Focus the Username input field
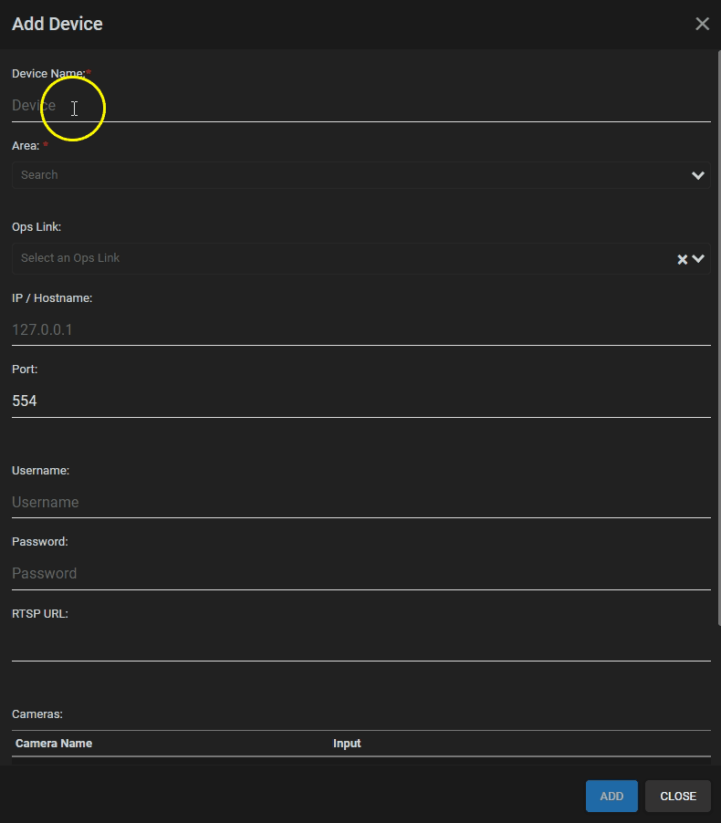Viewport: 721px width, 823px height. coord(360,503)
